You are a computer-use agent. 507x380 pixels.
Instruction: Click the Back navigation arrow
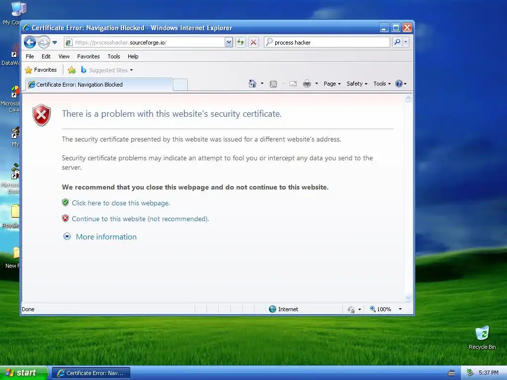click(x=30, y=42)
